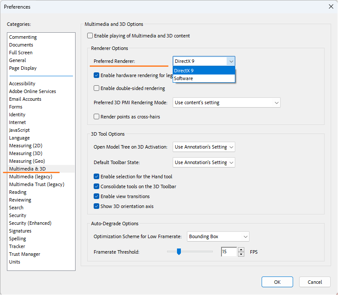338x295 pixels.
Task: Expand Open Model Tree on 3D Activation dropdown
Action: click(x=204, y=147)
